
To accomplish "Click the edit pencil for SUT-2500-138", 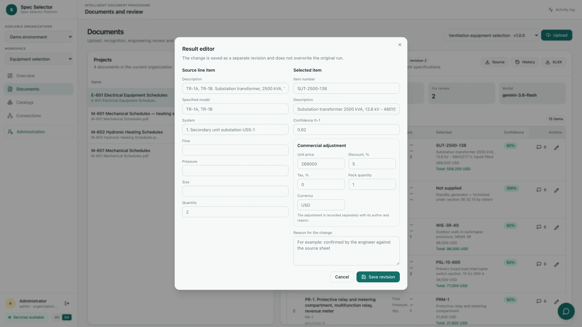I will [556, 147].
